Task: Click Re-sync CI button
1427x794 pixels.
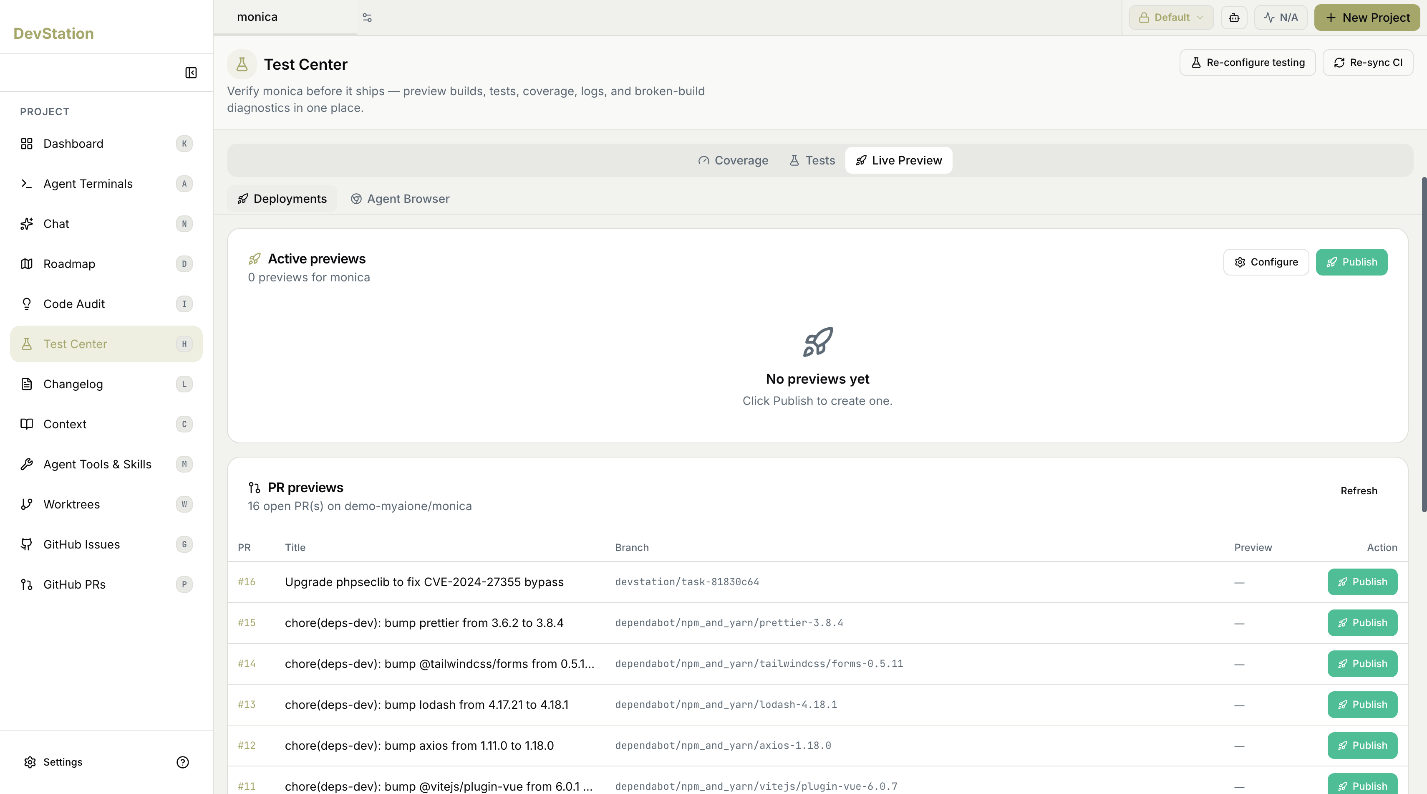Action: 1368,63
